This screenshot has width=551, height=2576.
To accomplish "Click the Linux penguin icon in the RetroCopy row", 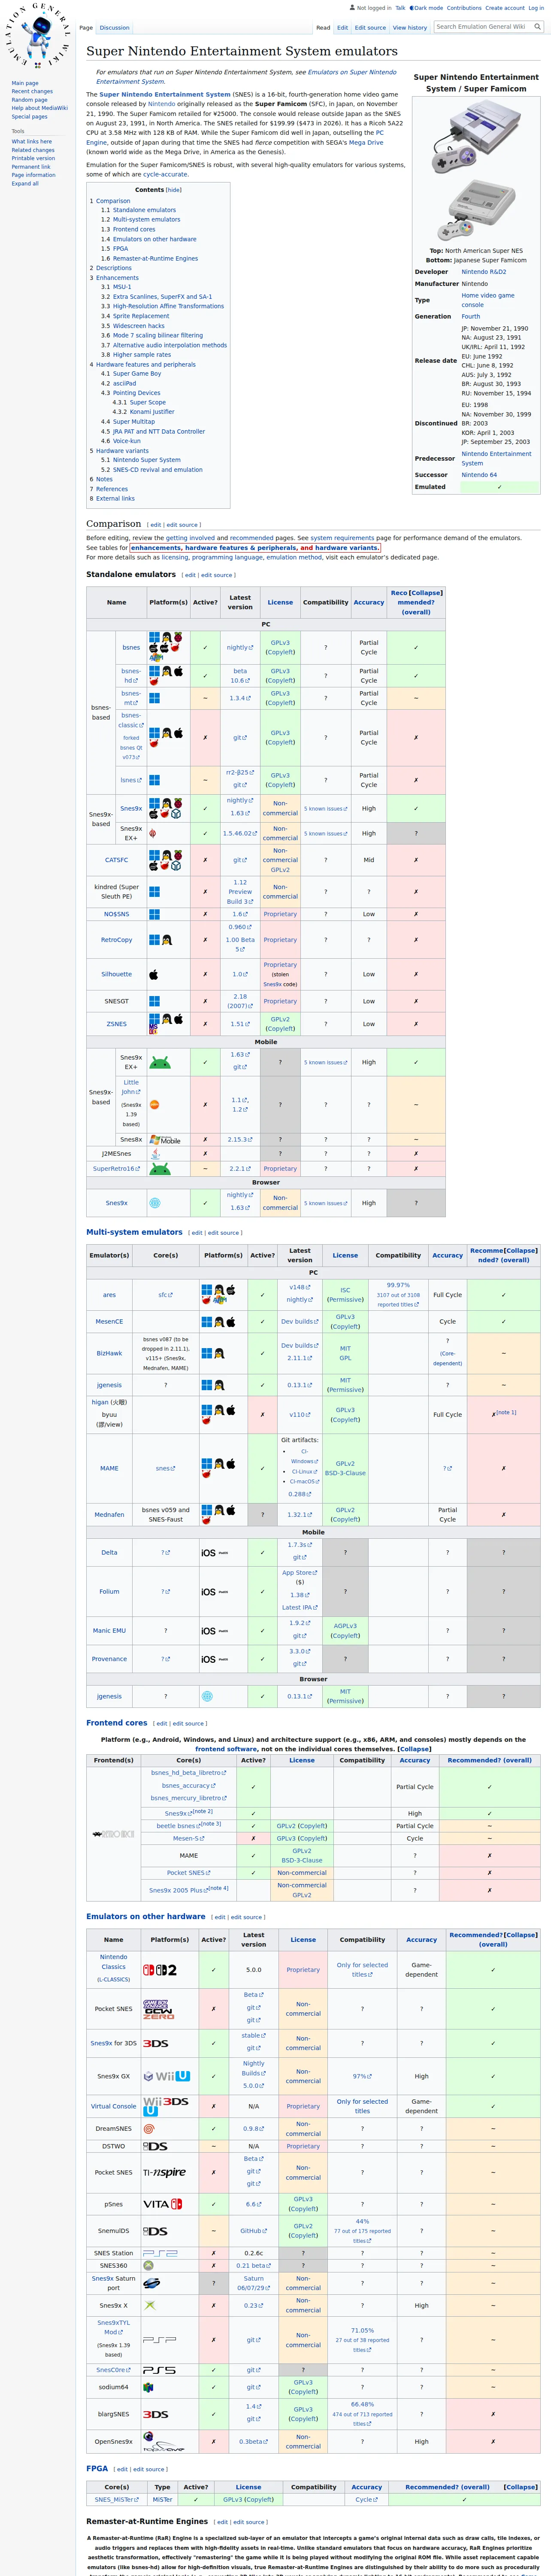I will point(166,940).
